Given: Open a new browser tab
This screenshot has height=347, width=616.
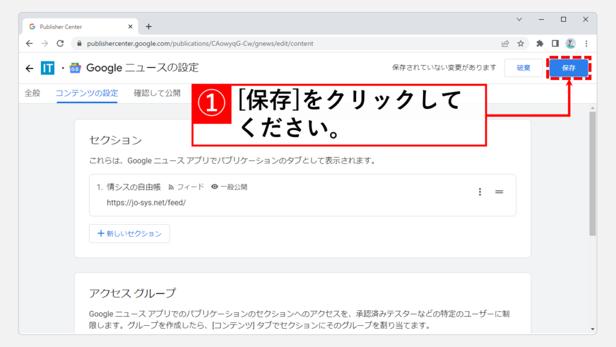Looking at the screenshot, I should click(x=149, y=27).
